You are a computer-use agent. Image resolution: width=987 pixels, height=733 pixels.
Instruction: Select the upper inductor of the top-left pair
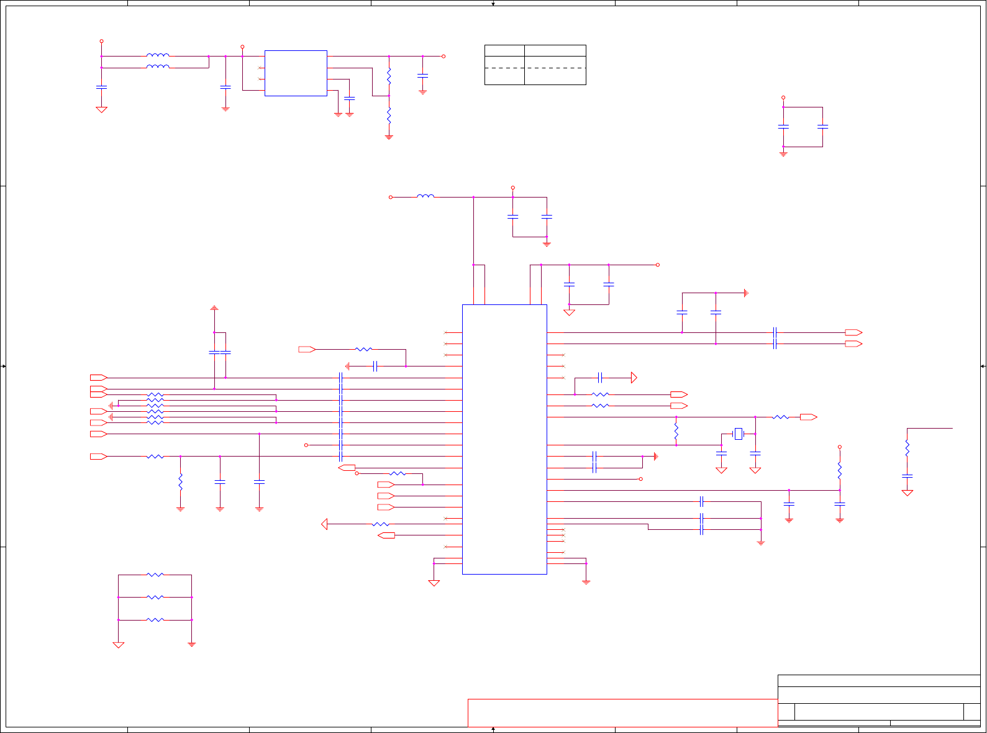pyautogui.click(x=158, y=55)
